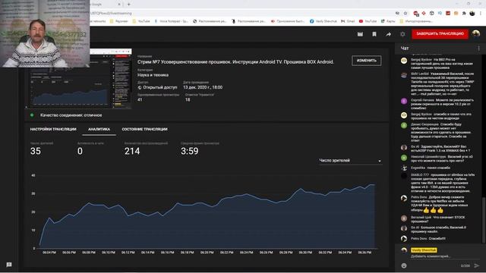
Task: Click the clapperboard icon in Studio header
Action: pos(360,34)
